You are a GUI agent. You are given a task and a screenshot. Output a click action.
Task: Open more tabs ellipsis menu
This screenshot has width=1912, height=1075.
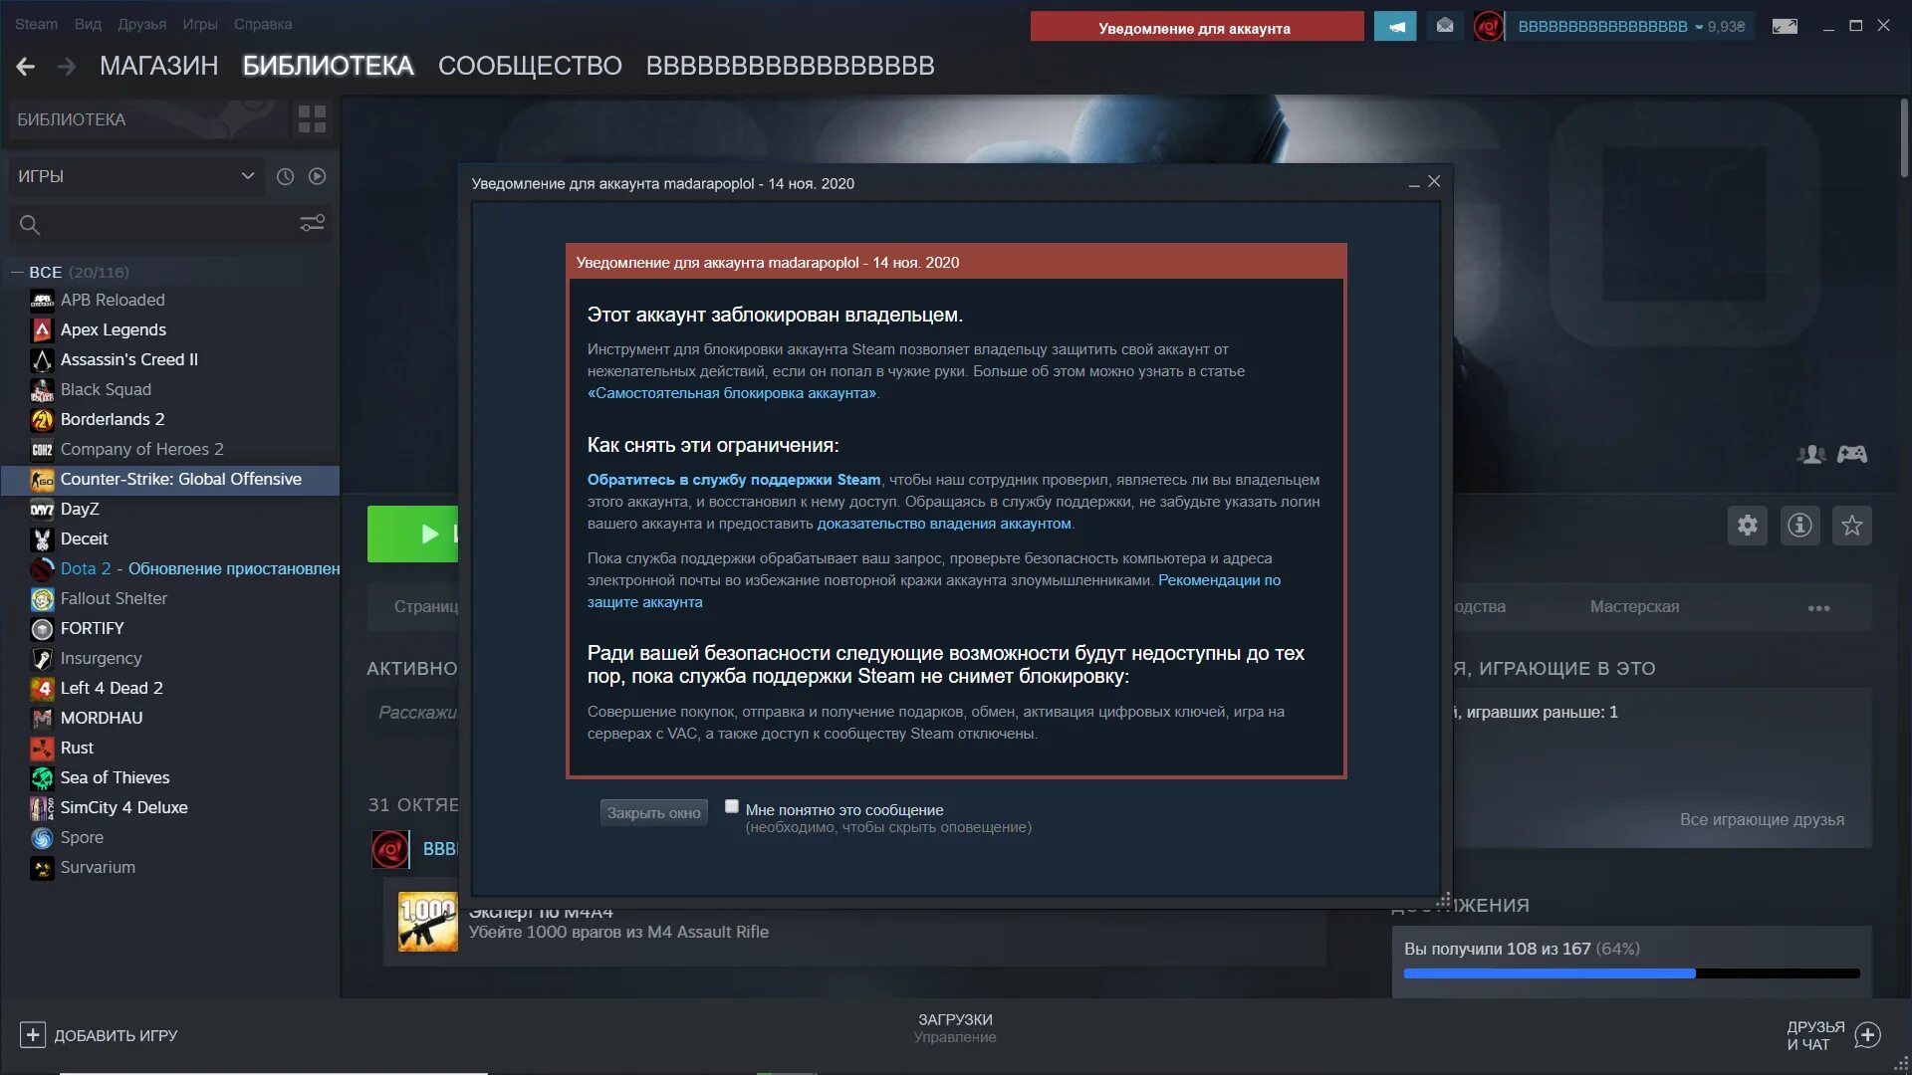pyautogui.click(x=1819, y=607)
